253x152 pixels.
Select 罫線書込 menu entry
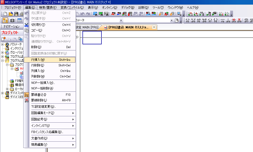[x=50, y=95]
